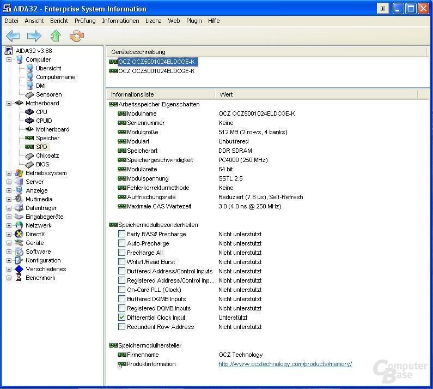The height and width of the screenshot is (389, 433).
Task: Select the Chipsatz chip icon
Action: click(x=29, y=156)
